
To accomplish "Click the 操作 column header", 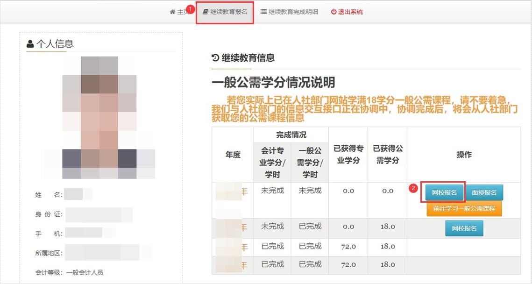I will click(464, 154).
